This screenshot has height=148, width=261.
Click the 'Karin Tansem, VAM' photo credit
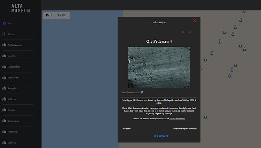130,93
